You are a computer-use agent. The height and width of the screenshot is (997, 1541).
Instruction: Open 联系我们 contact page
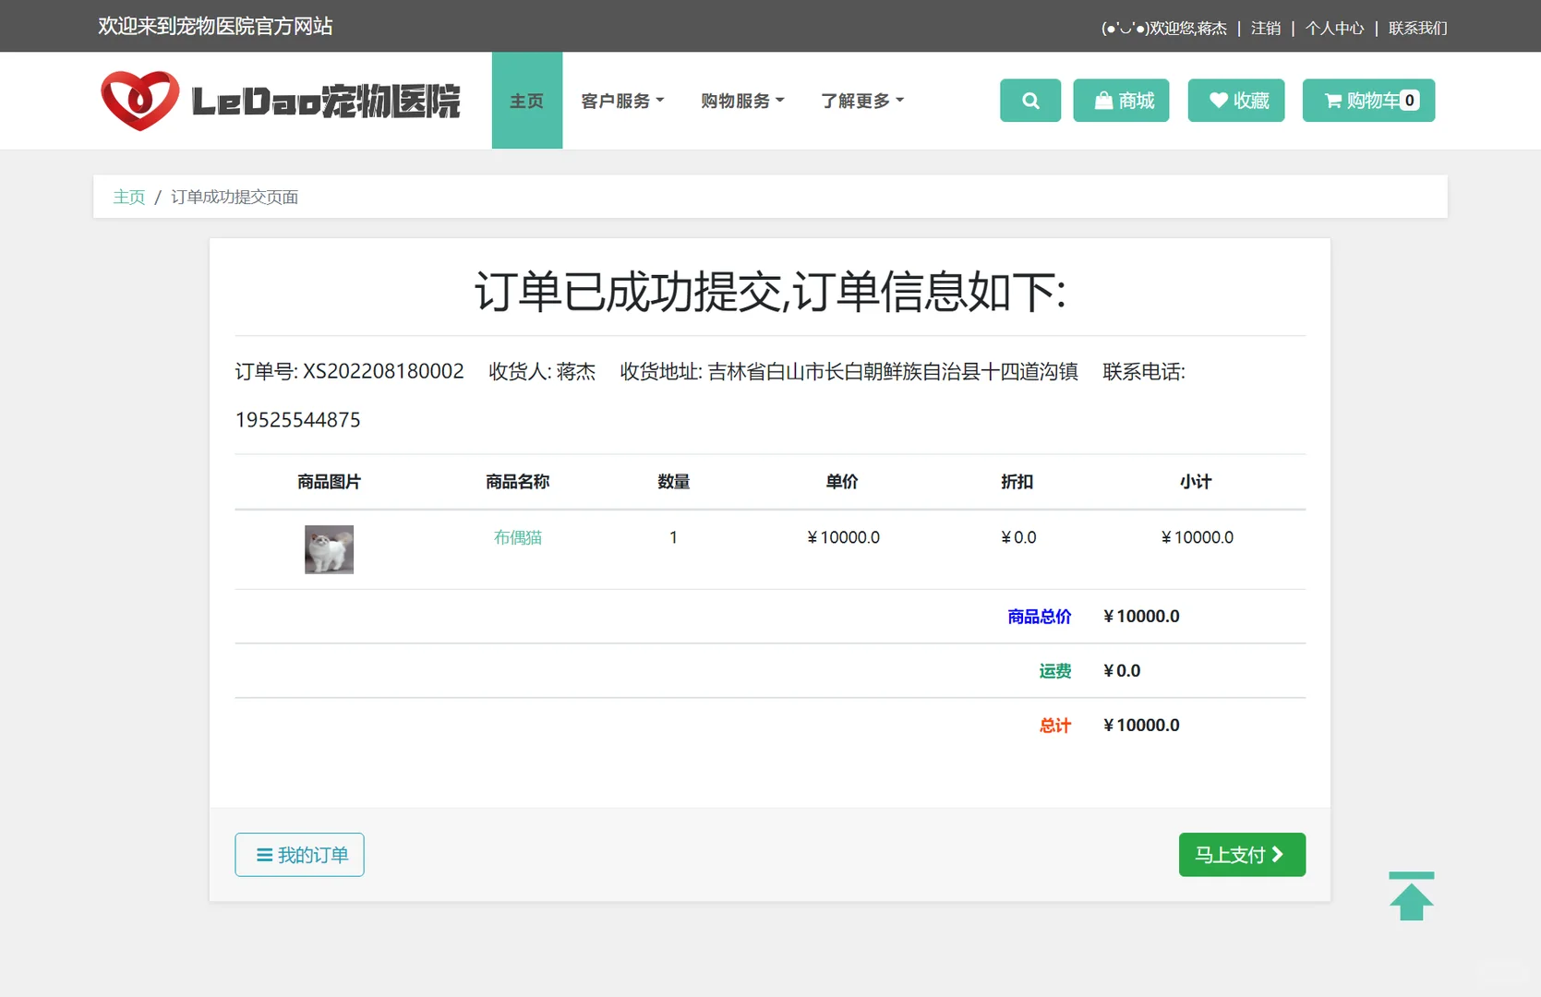coord(1418,28)
